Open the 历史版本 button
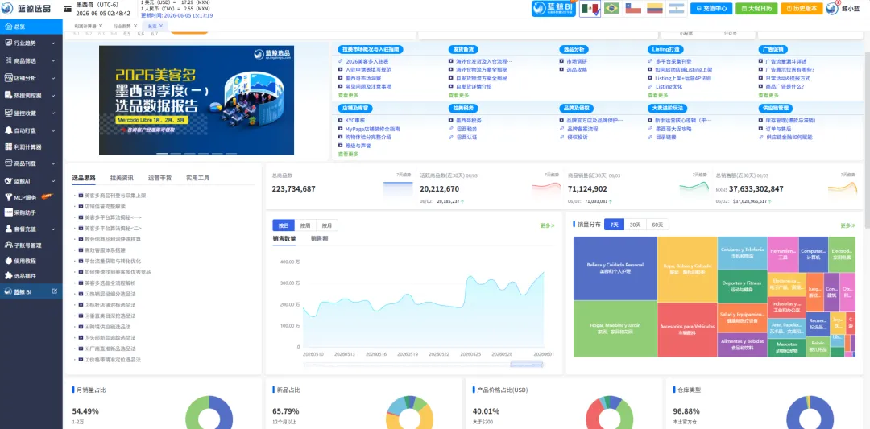 [802, 8]
